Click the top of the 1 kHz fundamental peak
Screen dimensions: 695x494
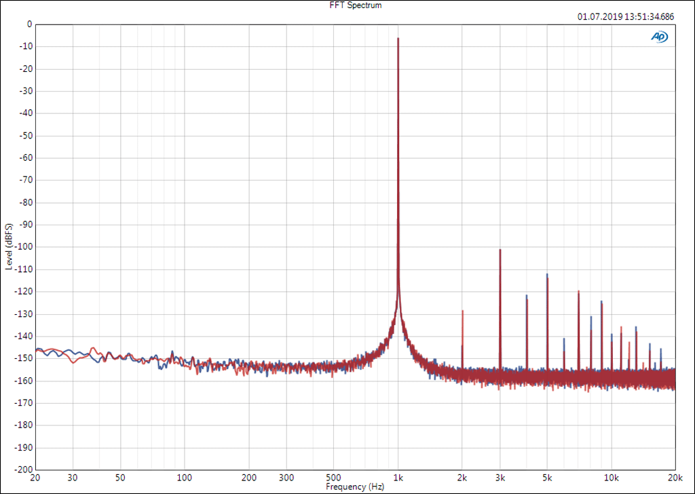point(398,39)
